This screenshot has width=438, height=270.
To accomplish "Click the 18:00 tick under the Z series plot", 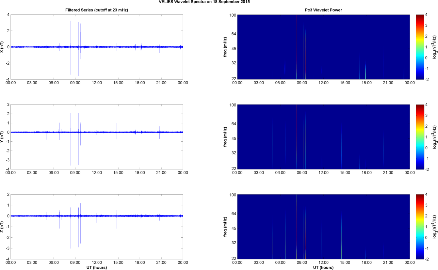I will click(x=140, y=262).
